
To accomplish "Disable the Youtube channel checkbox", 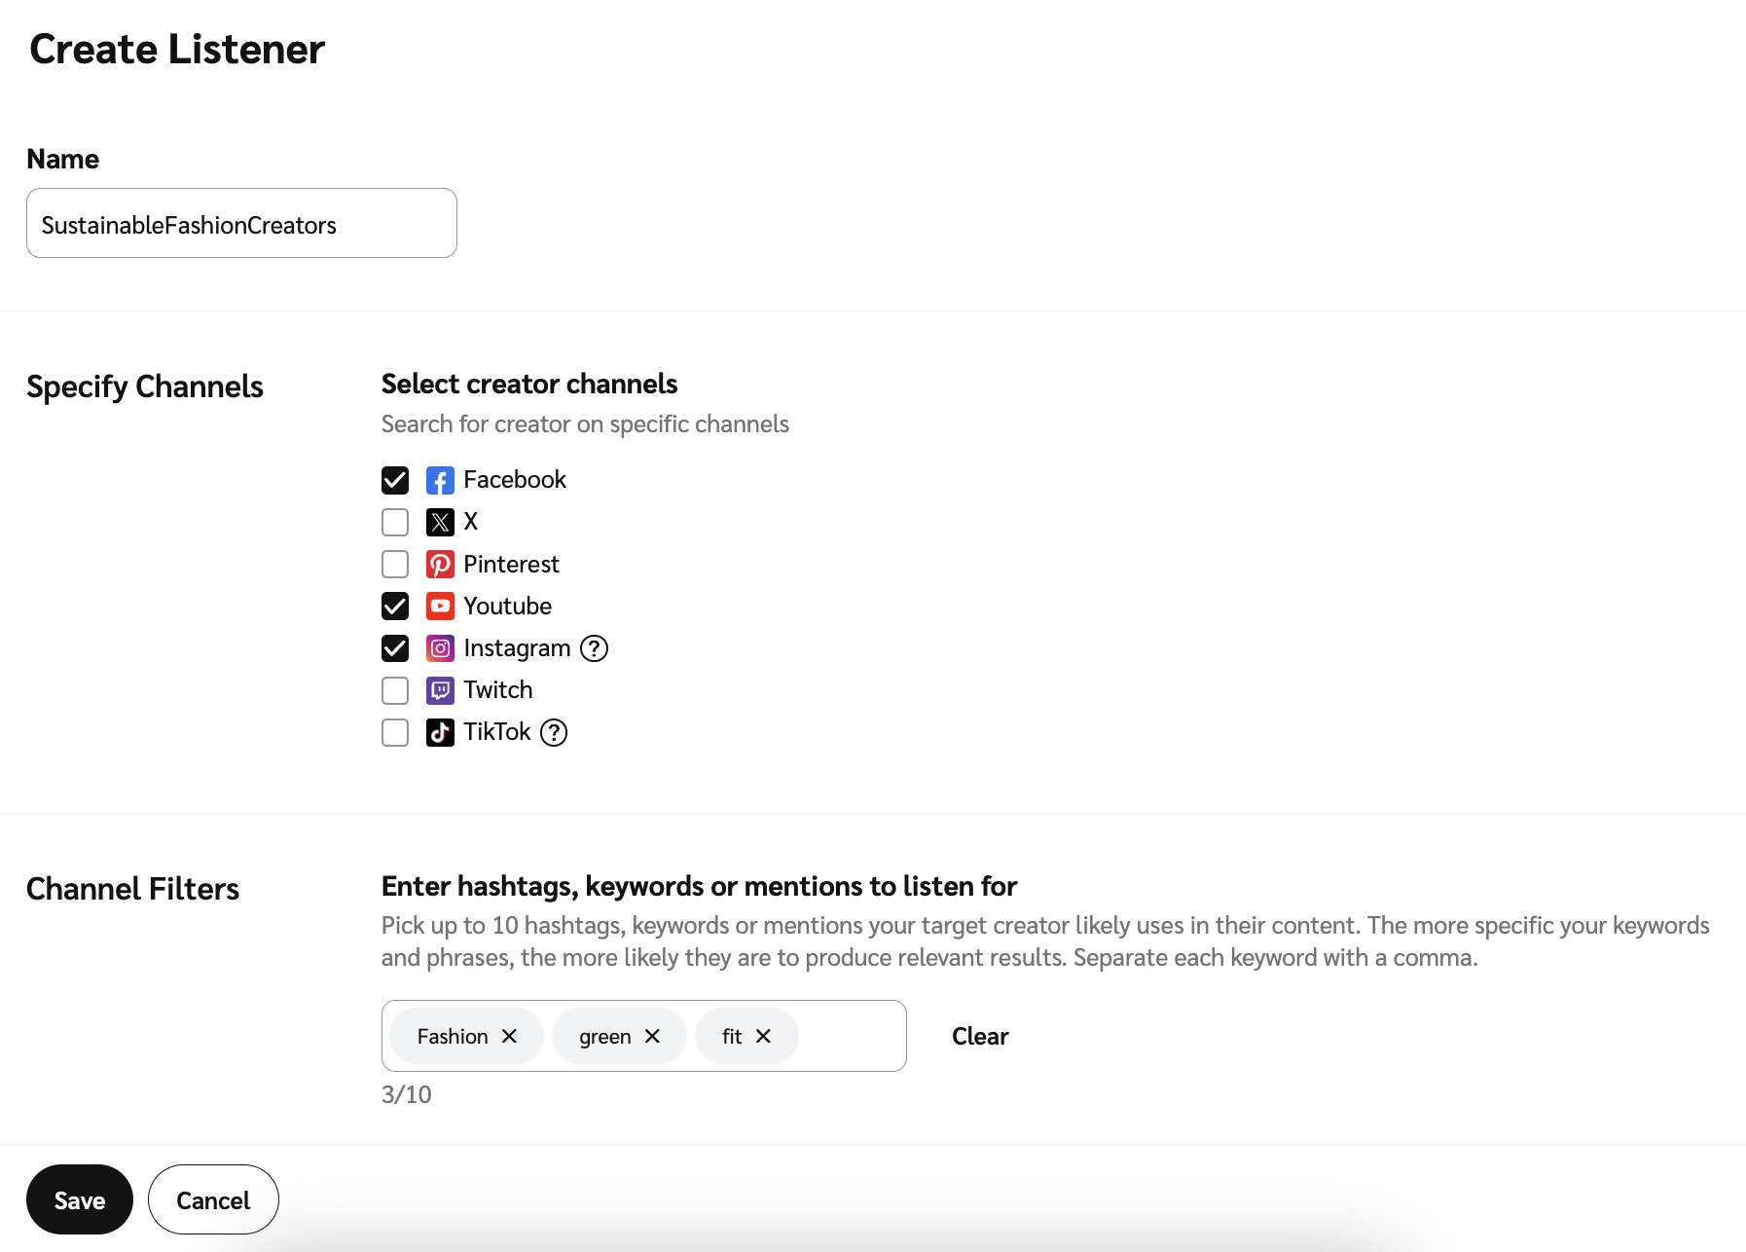I will coord(395,607).
